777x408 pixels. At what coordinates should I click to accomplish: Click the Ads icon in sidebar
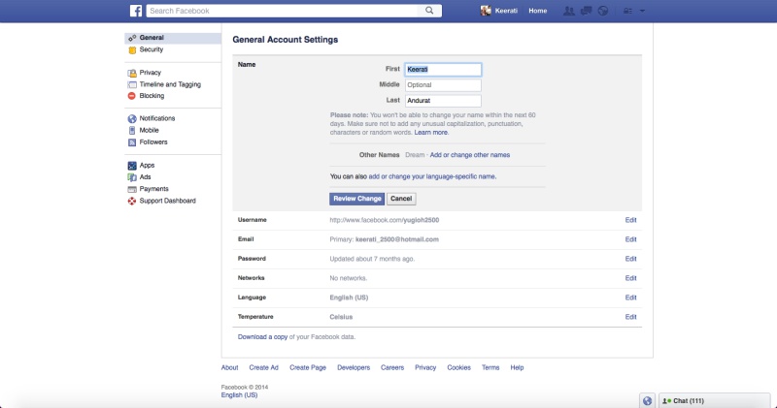click(132, 177)
